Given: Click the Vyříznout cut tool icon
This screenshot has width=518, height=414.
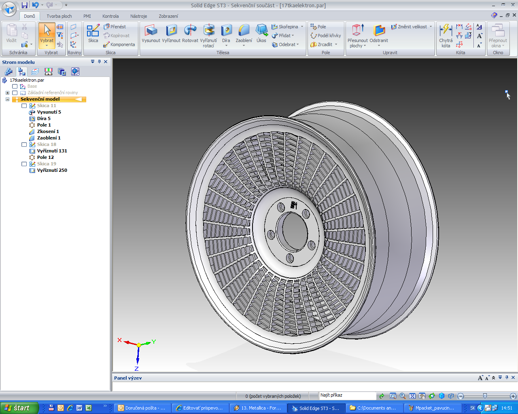Looking at the screenshot, I should [171, 32].
